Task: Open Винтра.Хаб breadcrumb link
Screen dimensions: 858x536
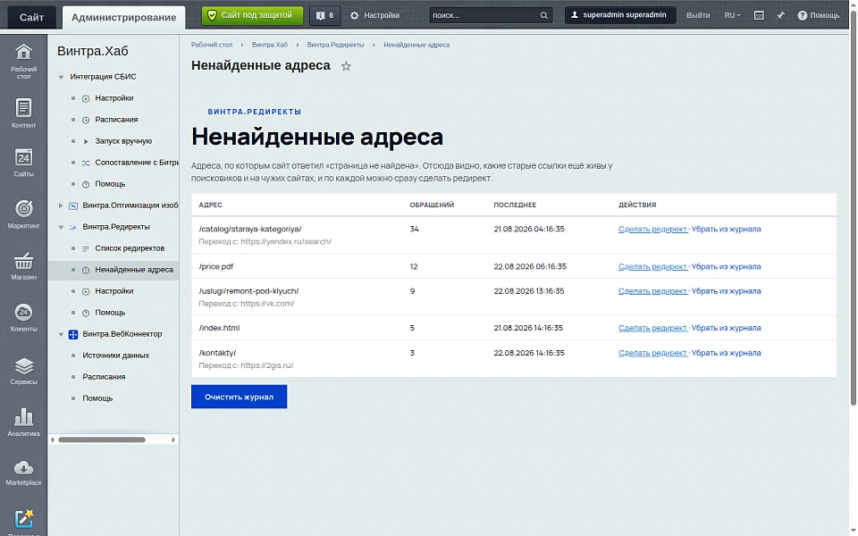Action: [x=270, y=45]
